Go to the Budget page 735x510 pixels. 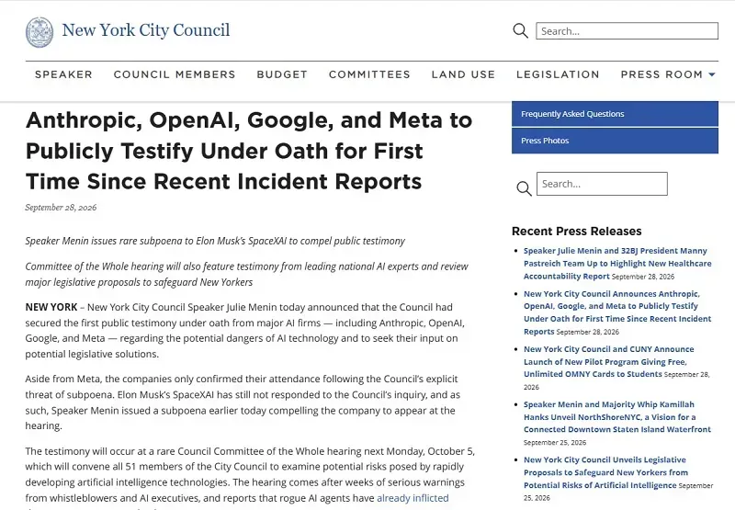click(282, 74)
